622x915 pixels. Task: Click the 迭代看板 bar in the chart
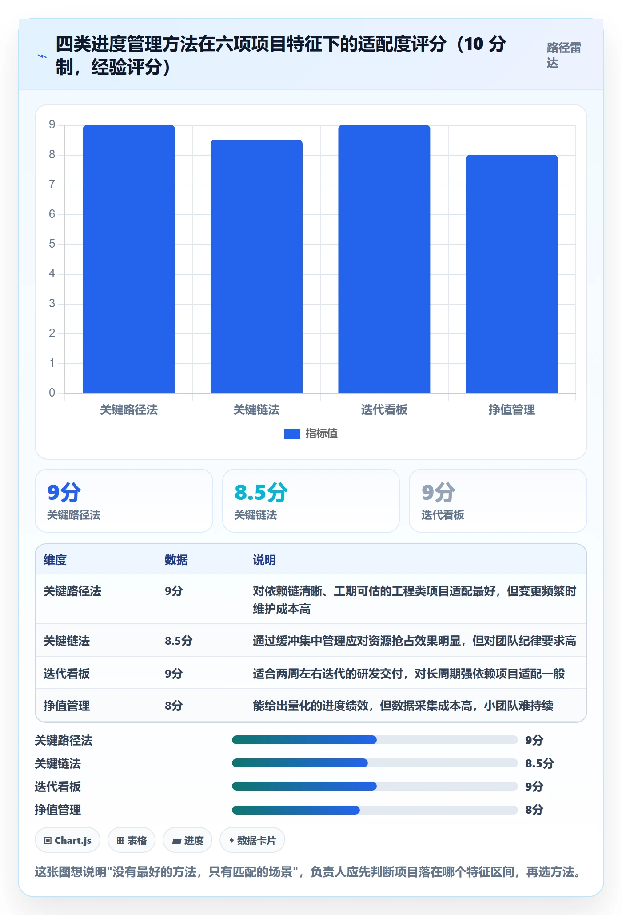coord(384,259)
